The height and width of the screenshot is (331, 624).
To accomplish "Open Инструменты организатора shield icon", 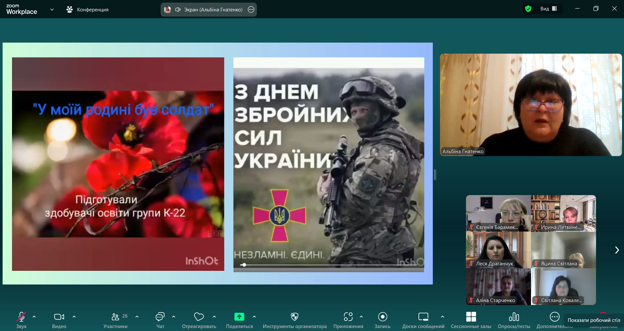I will [295, 317].
